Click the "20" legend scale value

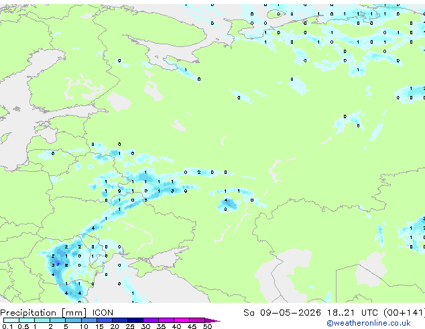[x=115, y=326]
